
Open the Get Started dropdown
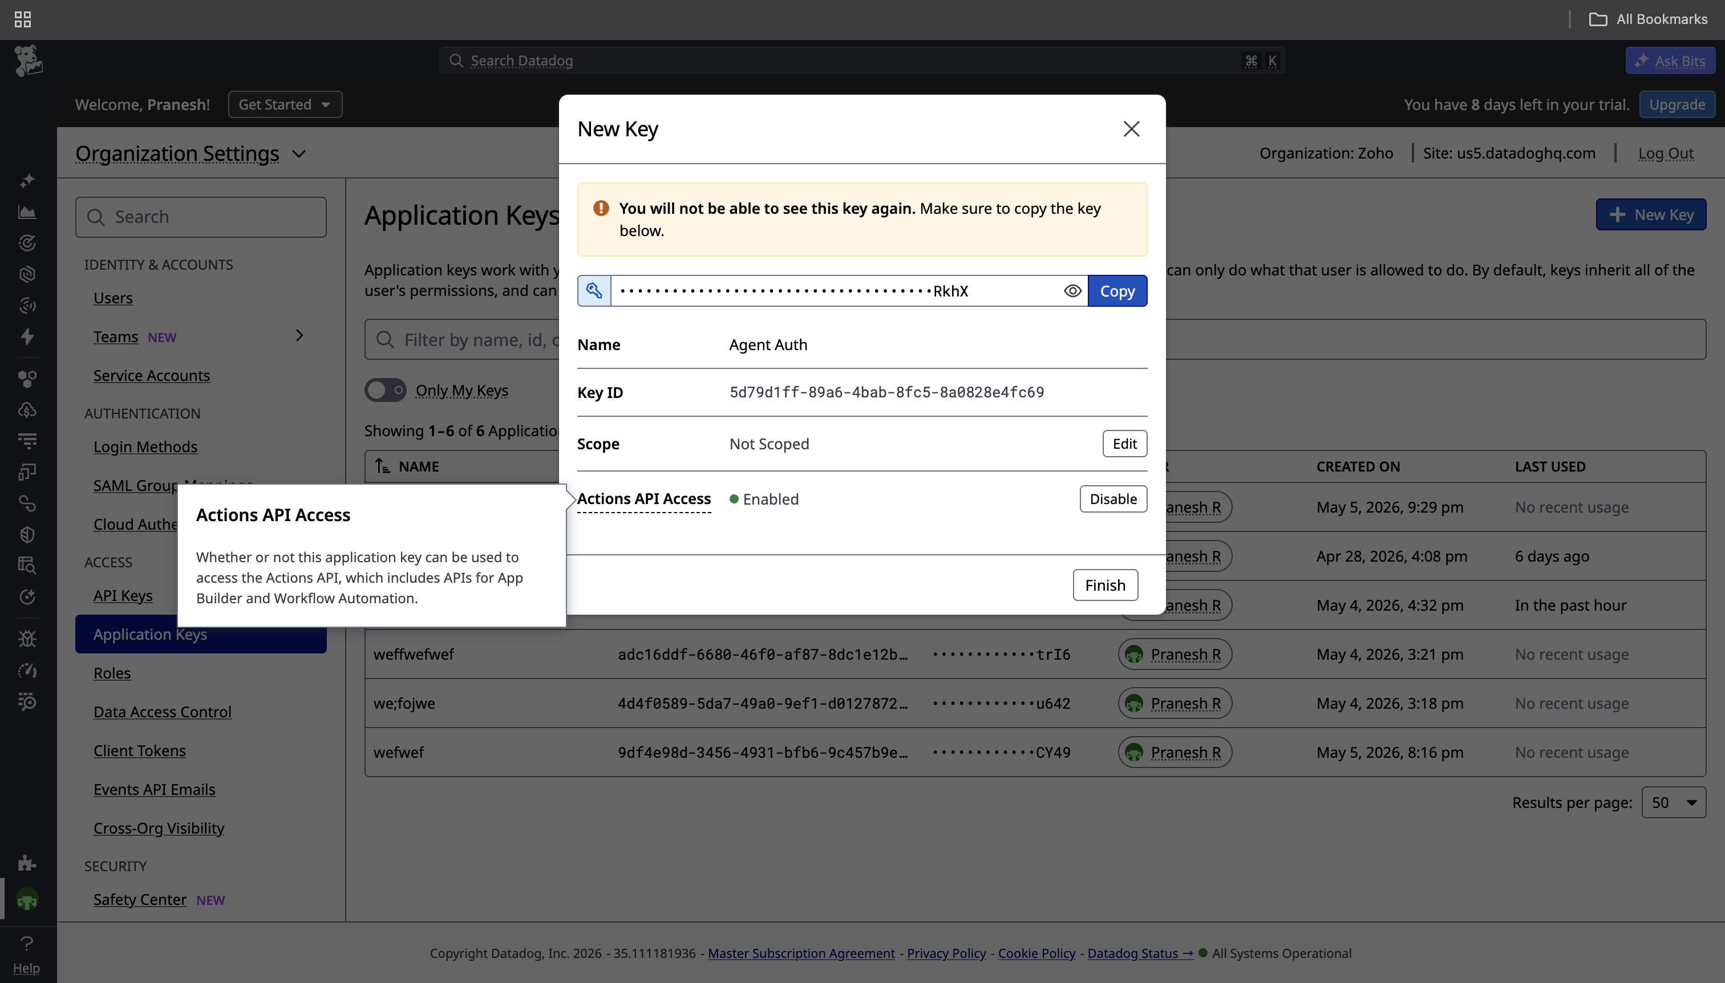[x=285, y=105]
